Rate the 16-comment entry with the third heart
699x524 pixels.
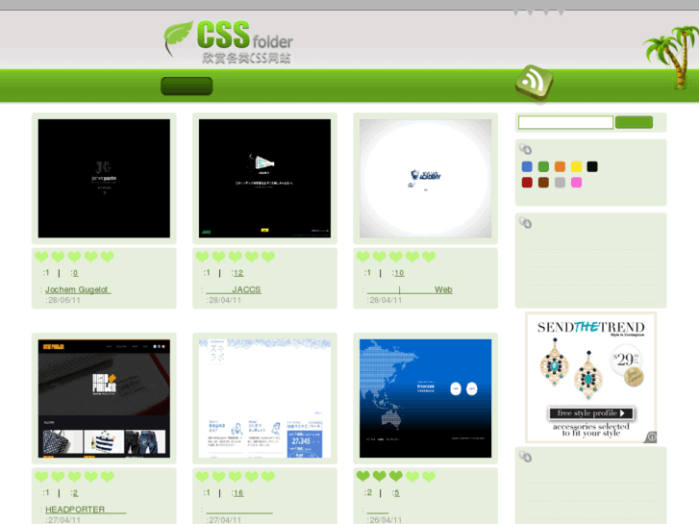click(x=236, y=476)
